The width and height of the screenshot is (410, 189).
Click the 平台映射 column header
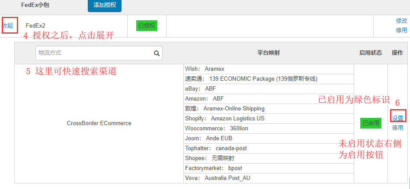point(269,53)
